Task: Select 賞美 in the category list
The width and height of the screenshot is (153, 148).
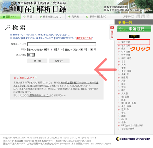Action: (124, 64)
